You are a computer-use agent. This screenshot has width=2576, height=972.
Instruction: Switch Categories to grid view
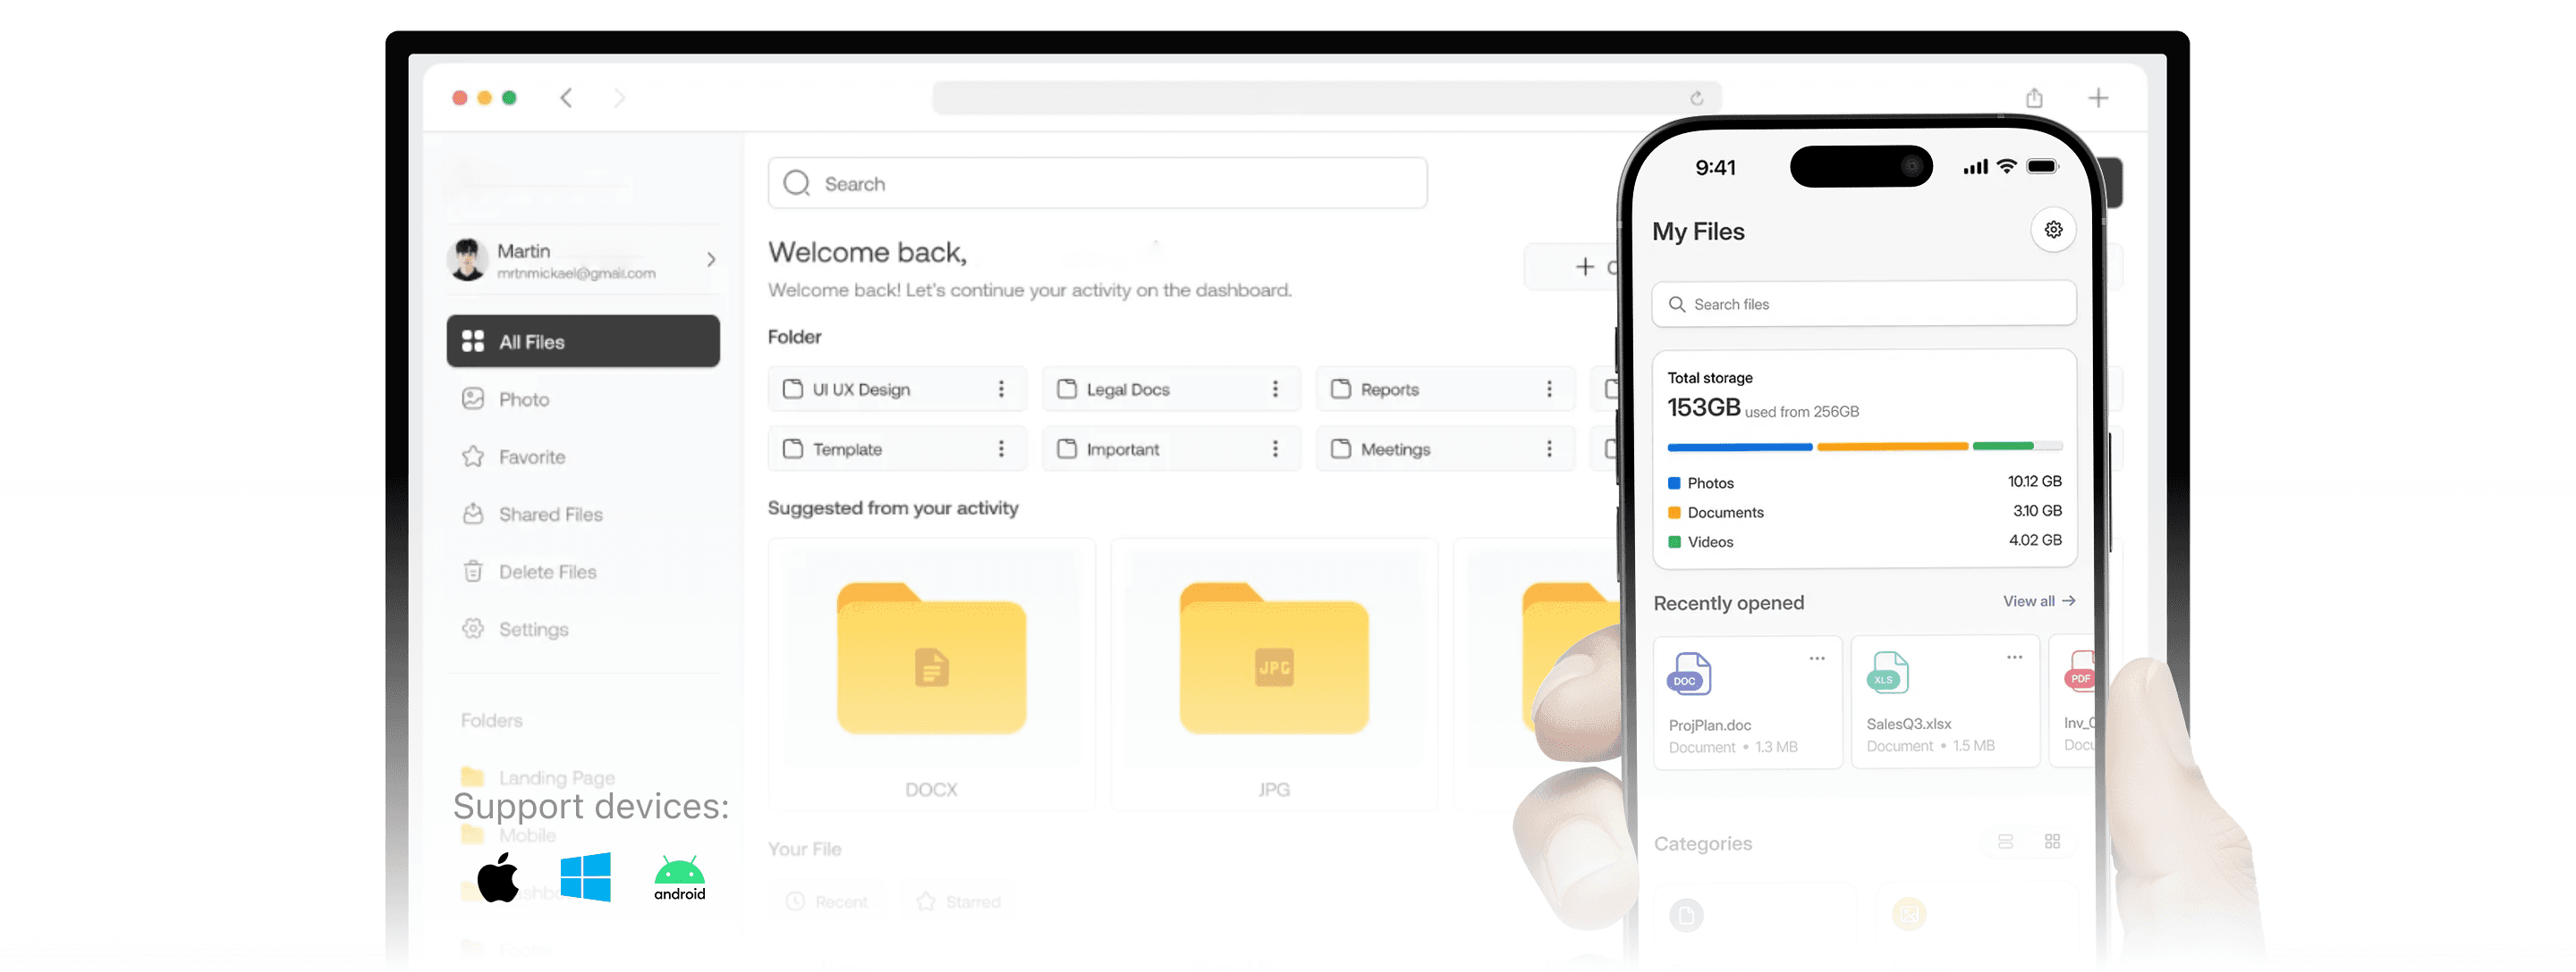tap(2052, 842)
